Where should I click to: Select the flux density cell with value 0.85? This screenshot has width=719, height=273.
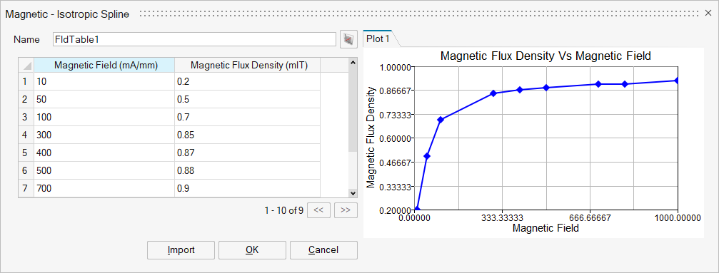coord(247,135)
